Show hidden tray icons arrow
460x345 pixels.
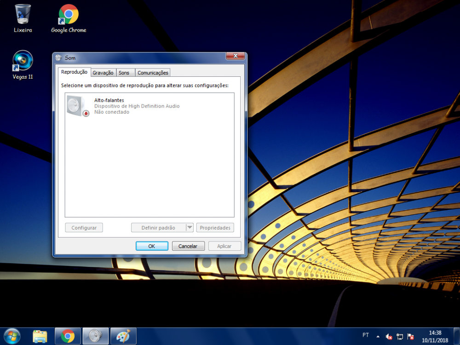378,337
